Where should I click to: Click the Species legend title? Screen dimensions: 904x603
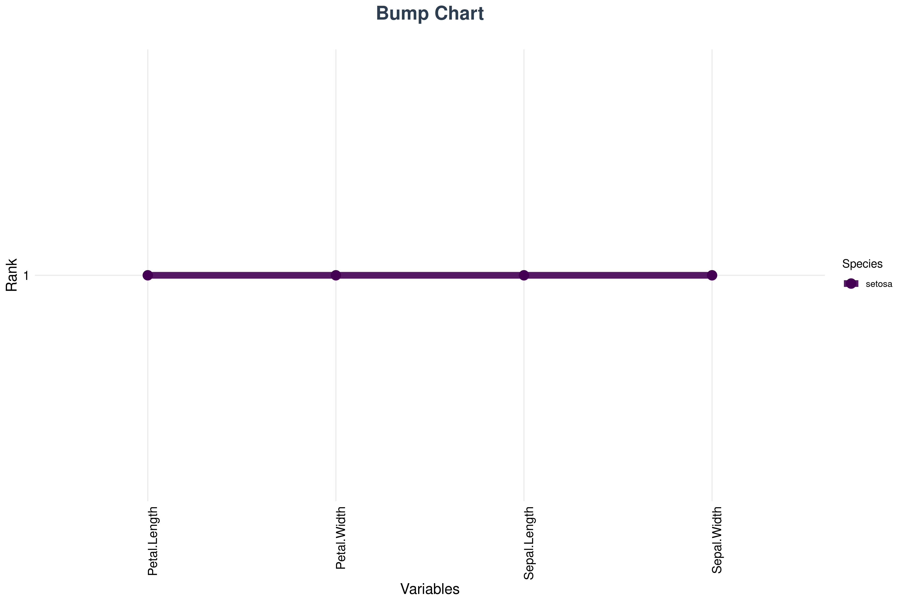[862, 264]
